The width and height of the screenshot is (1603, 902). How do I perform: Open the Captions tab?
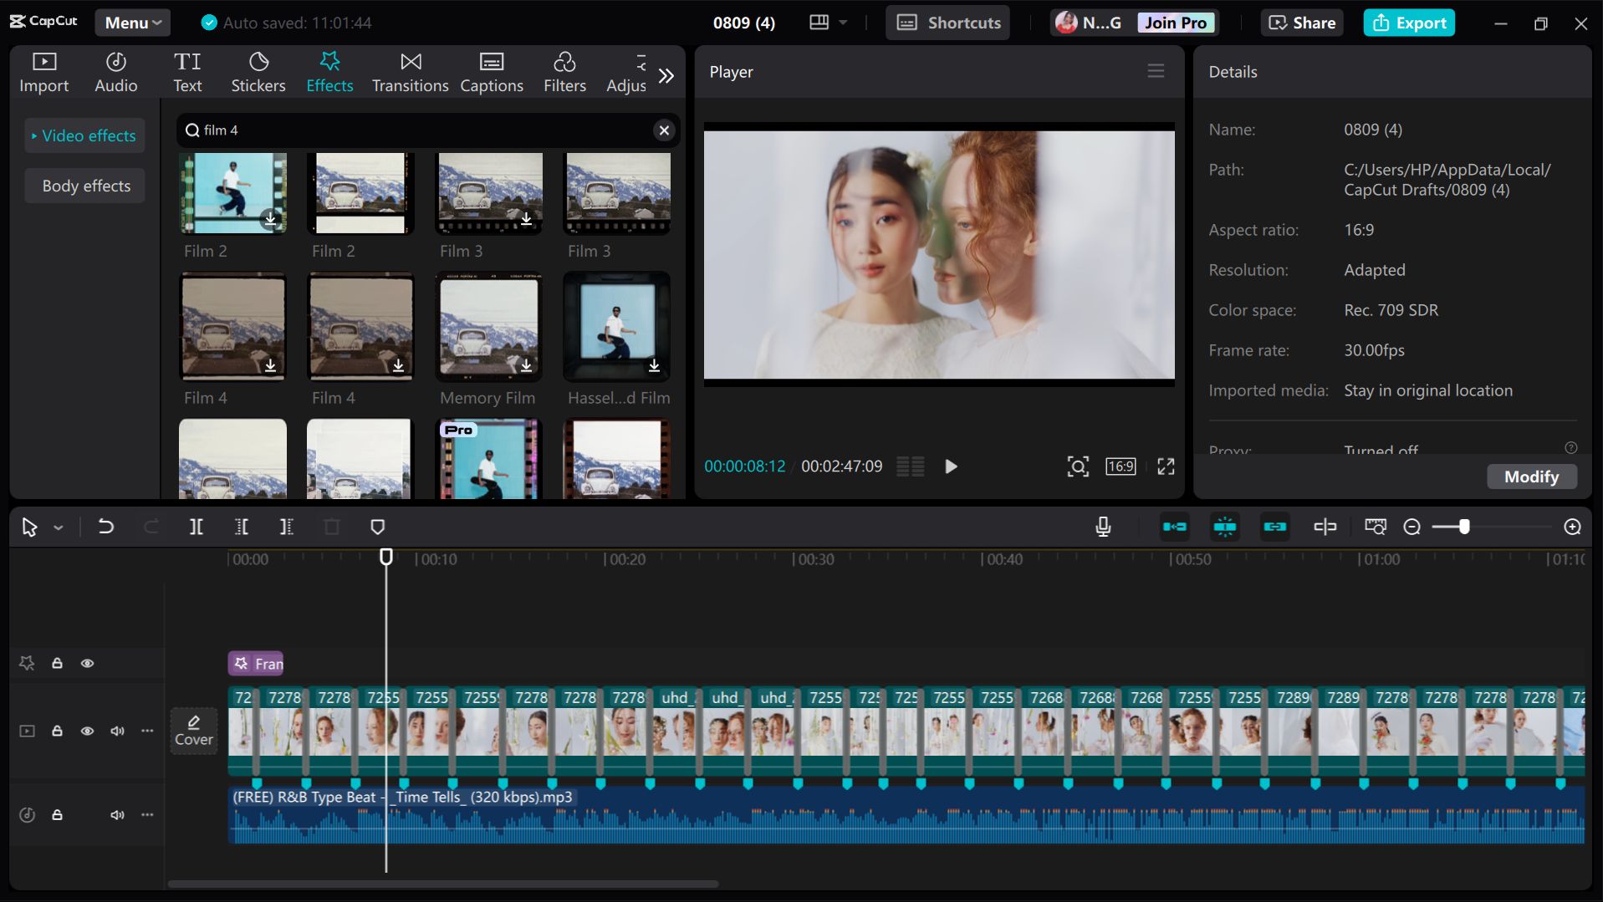(x=492, y=72)
